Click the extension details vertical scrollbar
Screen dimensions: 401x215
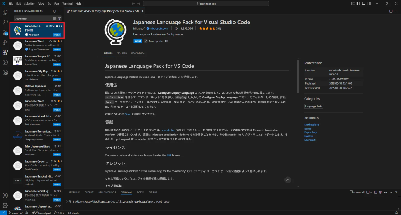click(x=298, y=77)
